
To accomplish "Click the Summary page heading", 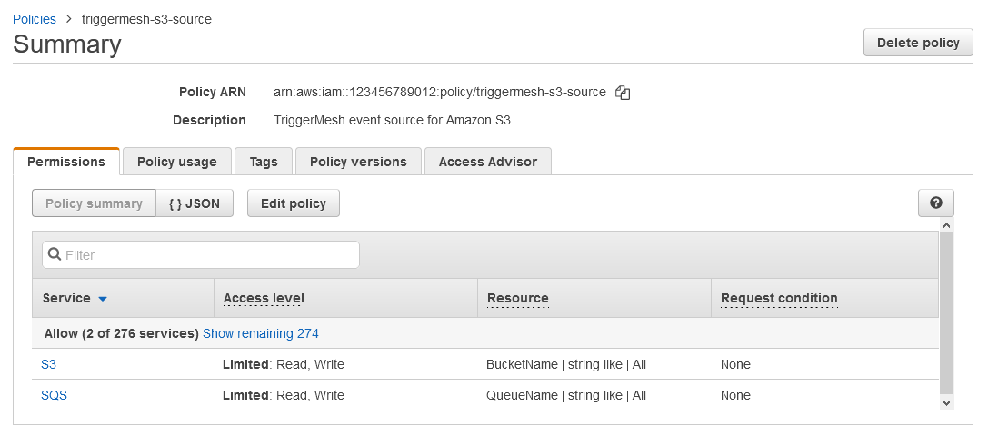I will tap(66, 44).
